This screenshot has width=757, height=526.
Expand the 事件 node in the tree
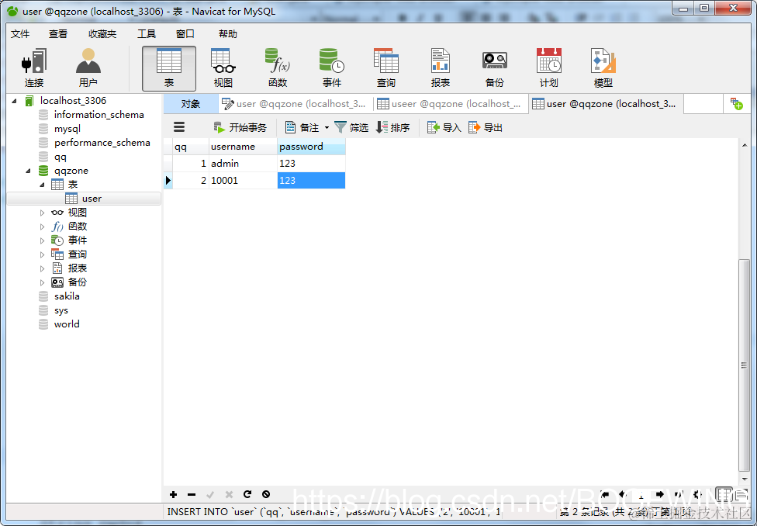(42, 241)
